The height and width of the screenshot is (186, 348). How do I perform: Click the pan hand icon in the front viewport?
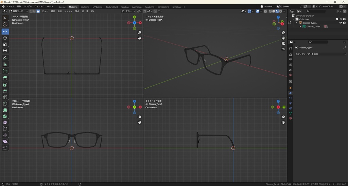(140, 122)
